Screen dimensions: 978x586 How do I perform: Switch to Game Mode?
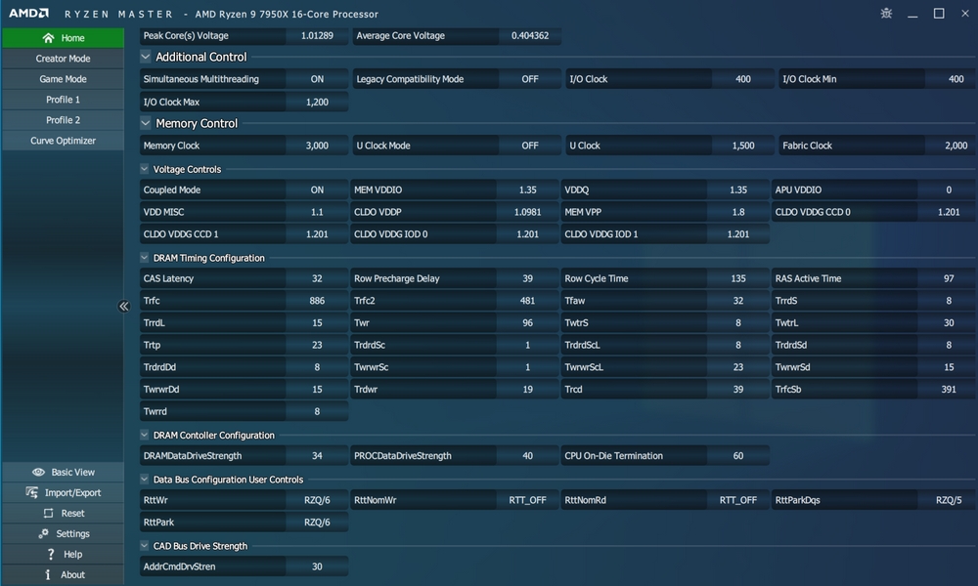coord(63,79)
